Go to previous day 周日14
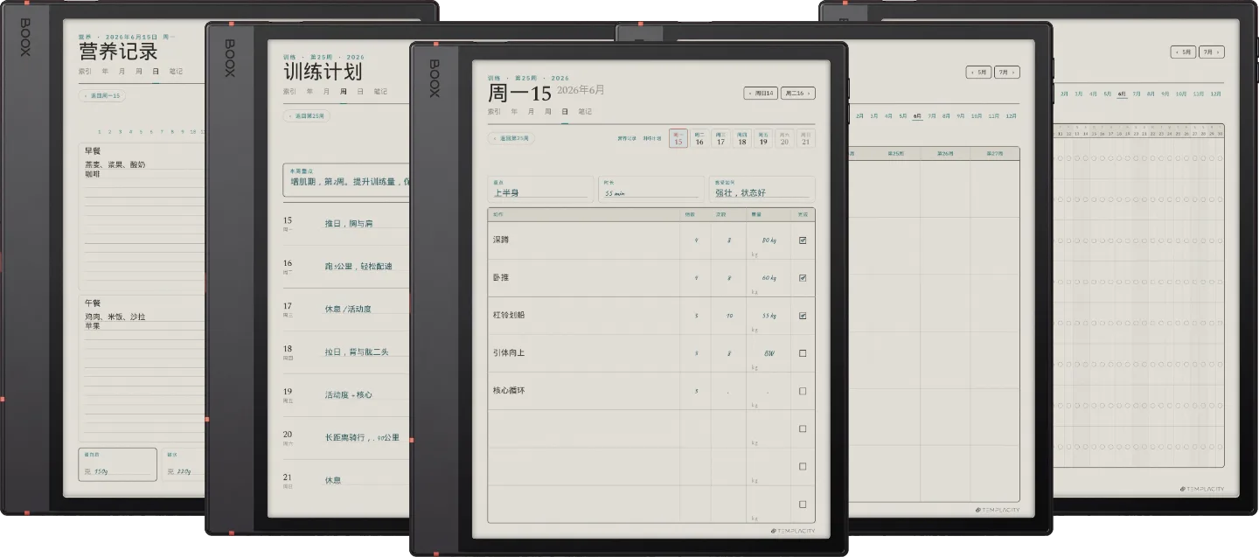The width and height of the screenshot is (1259, 557). [762, 93]
